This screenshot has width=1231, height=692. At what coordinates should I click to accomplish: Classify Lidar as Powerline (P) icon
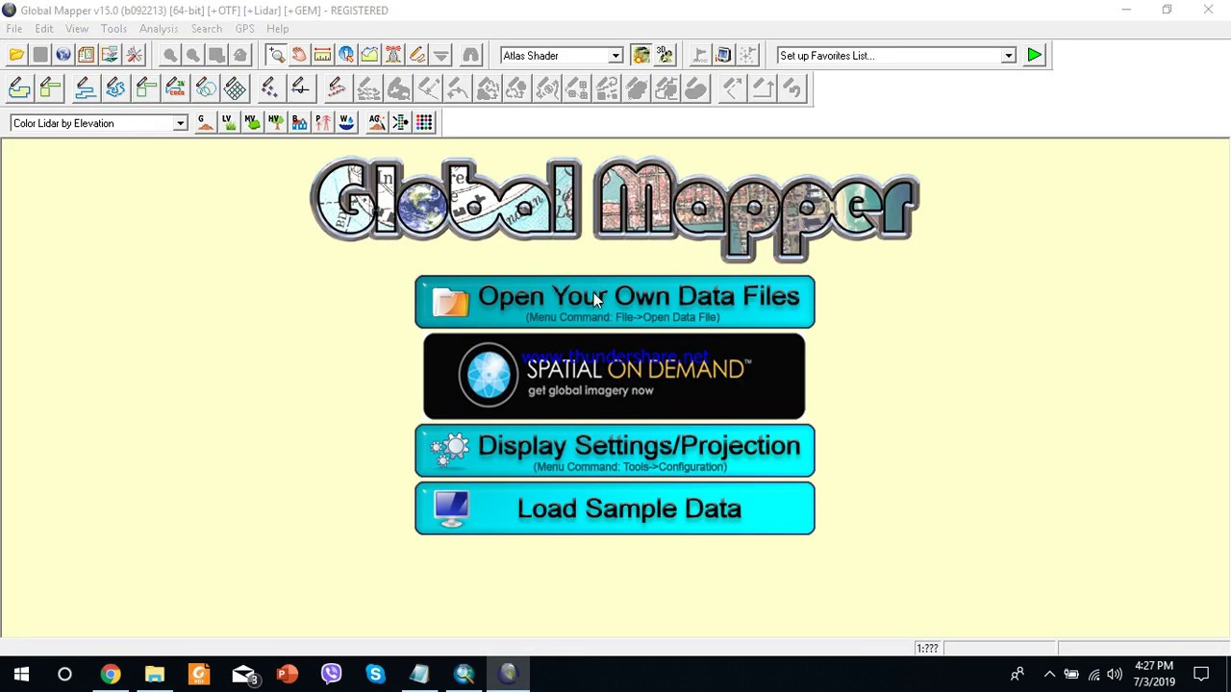click(322, 122)
